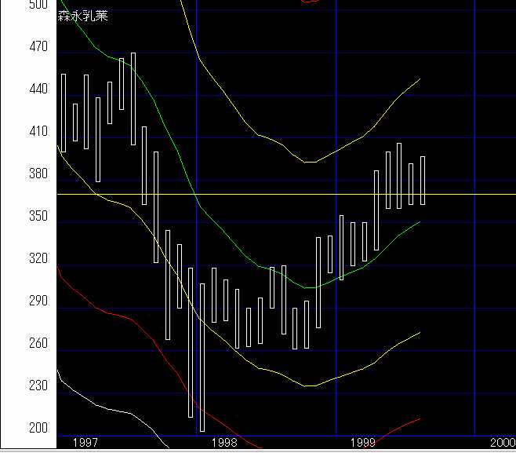Viewport: 516px width, 453px height.
Task: Select the 320 price axis label
Action: (x=38, y=259)
